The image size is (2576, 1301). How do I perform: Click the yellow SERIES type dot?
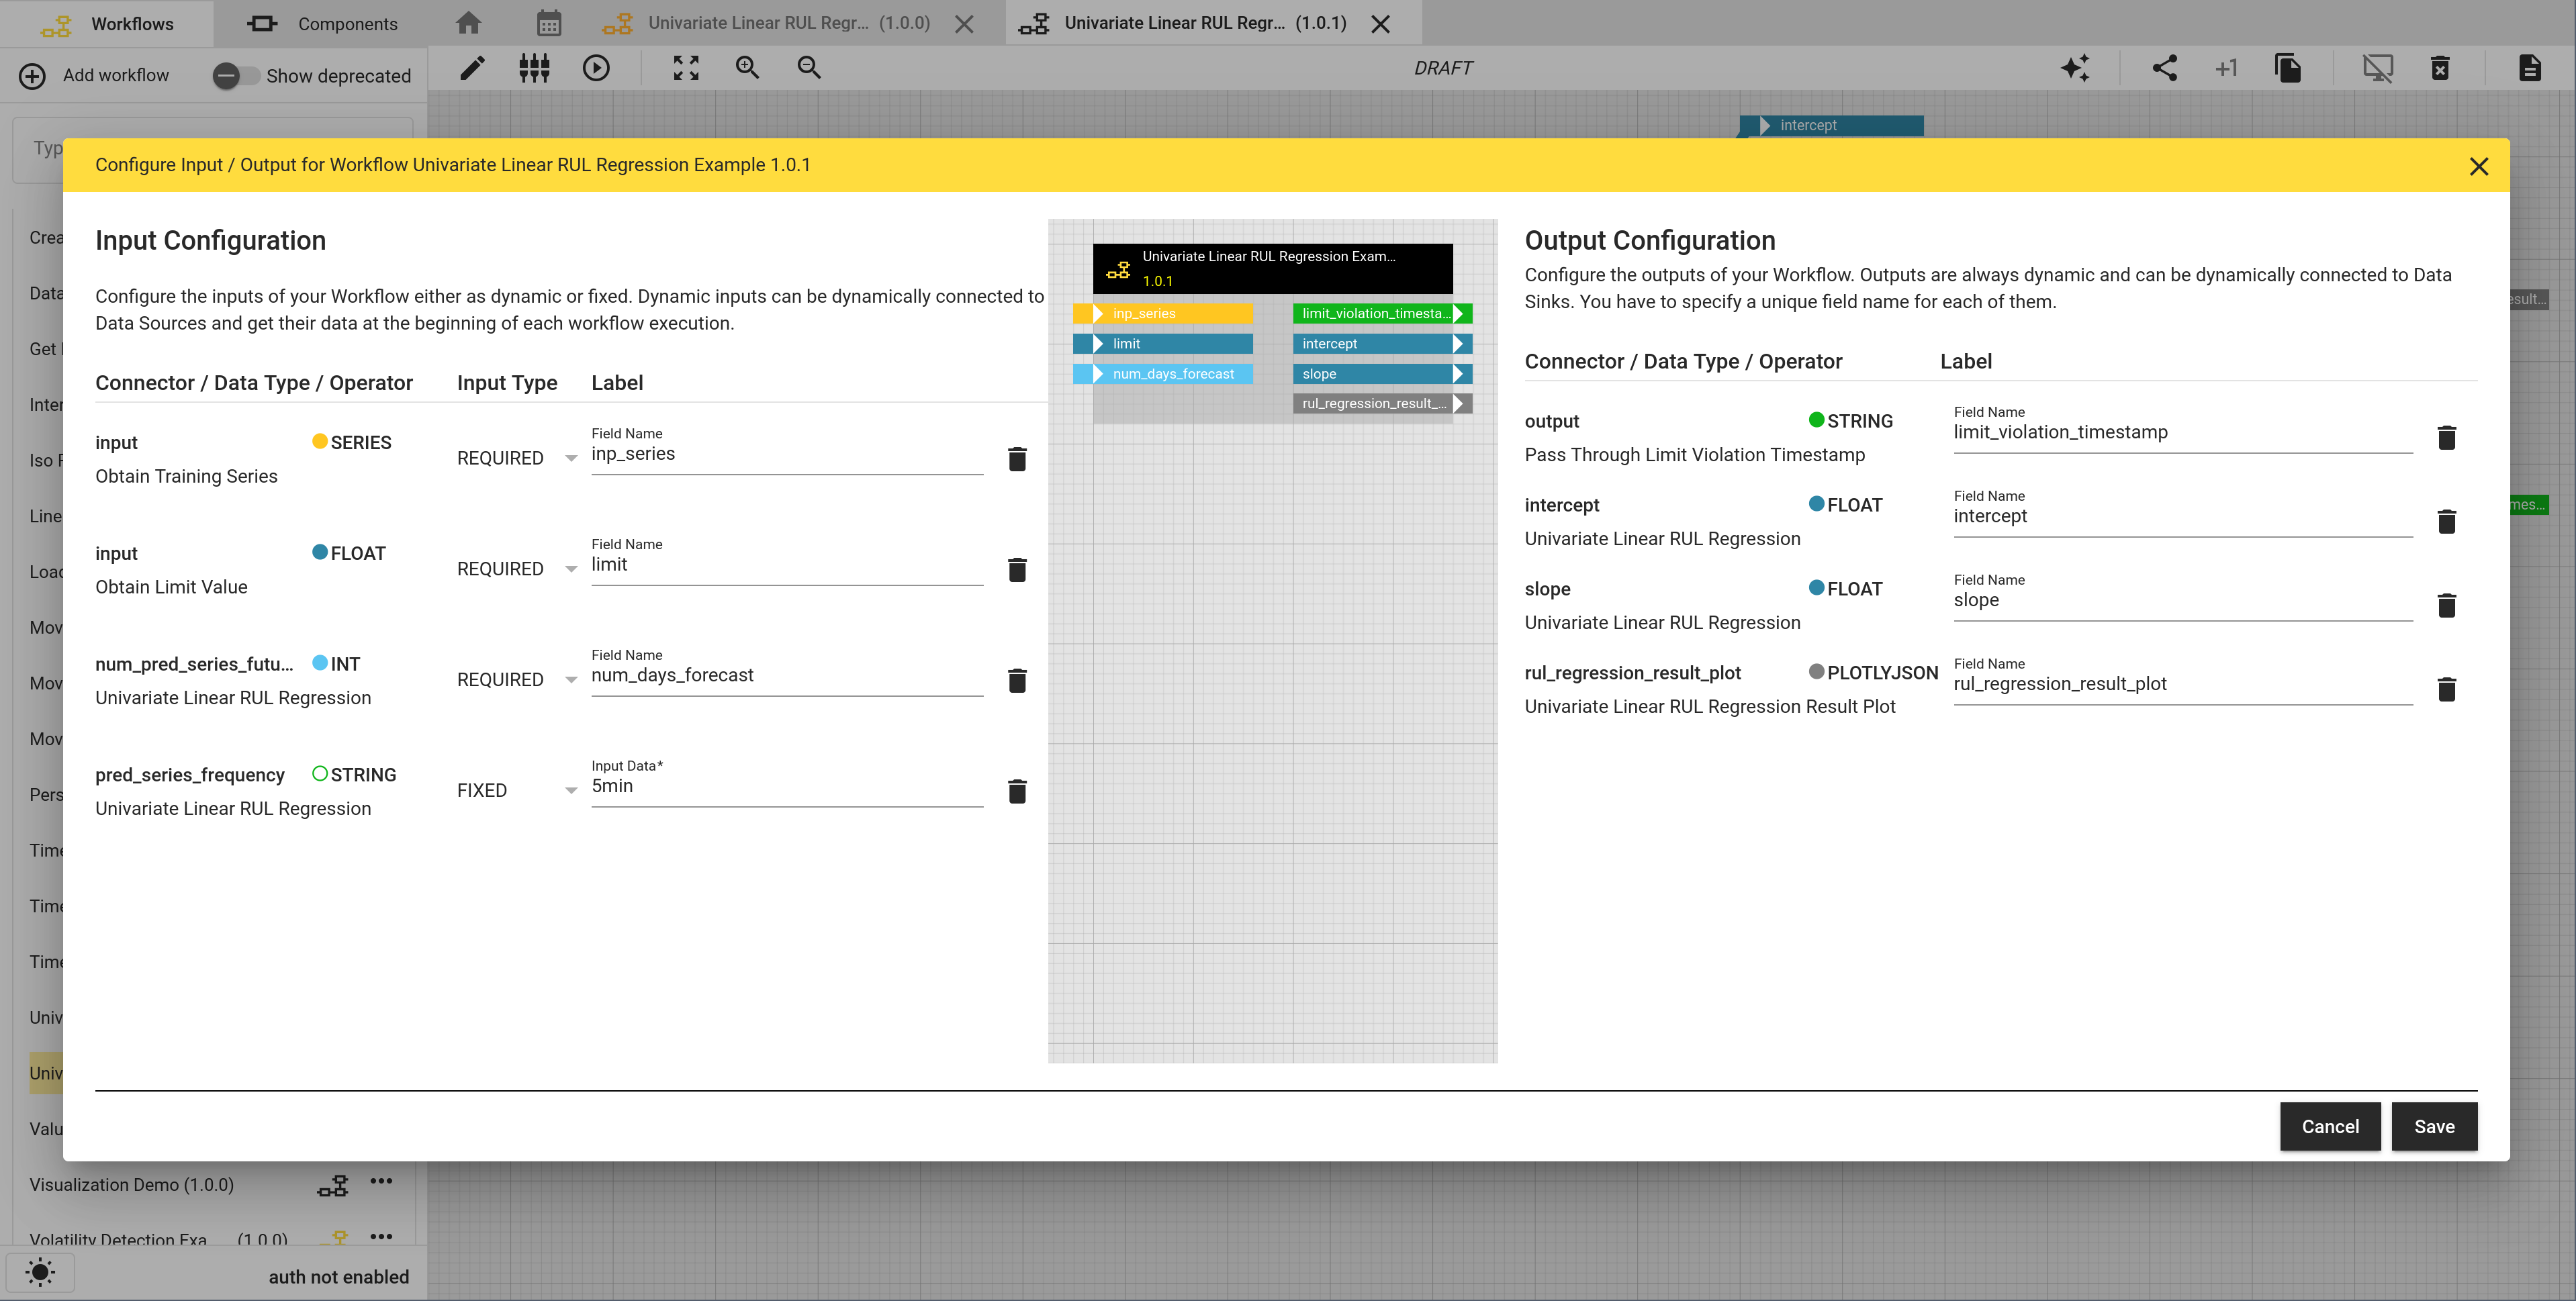tap(320, 441)
